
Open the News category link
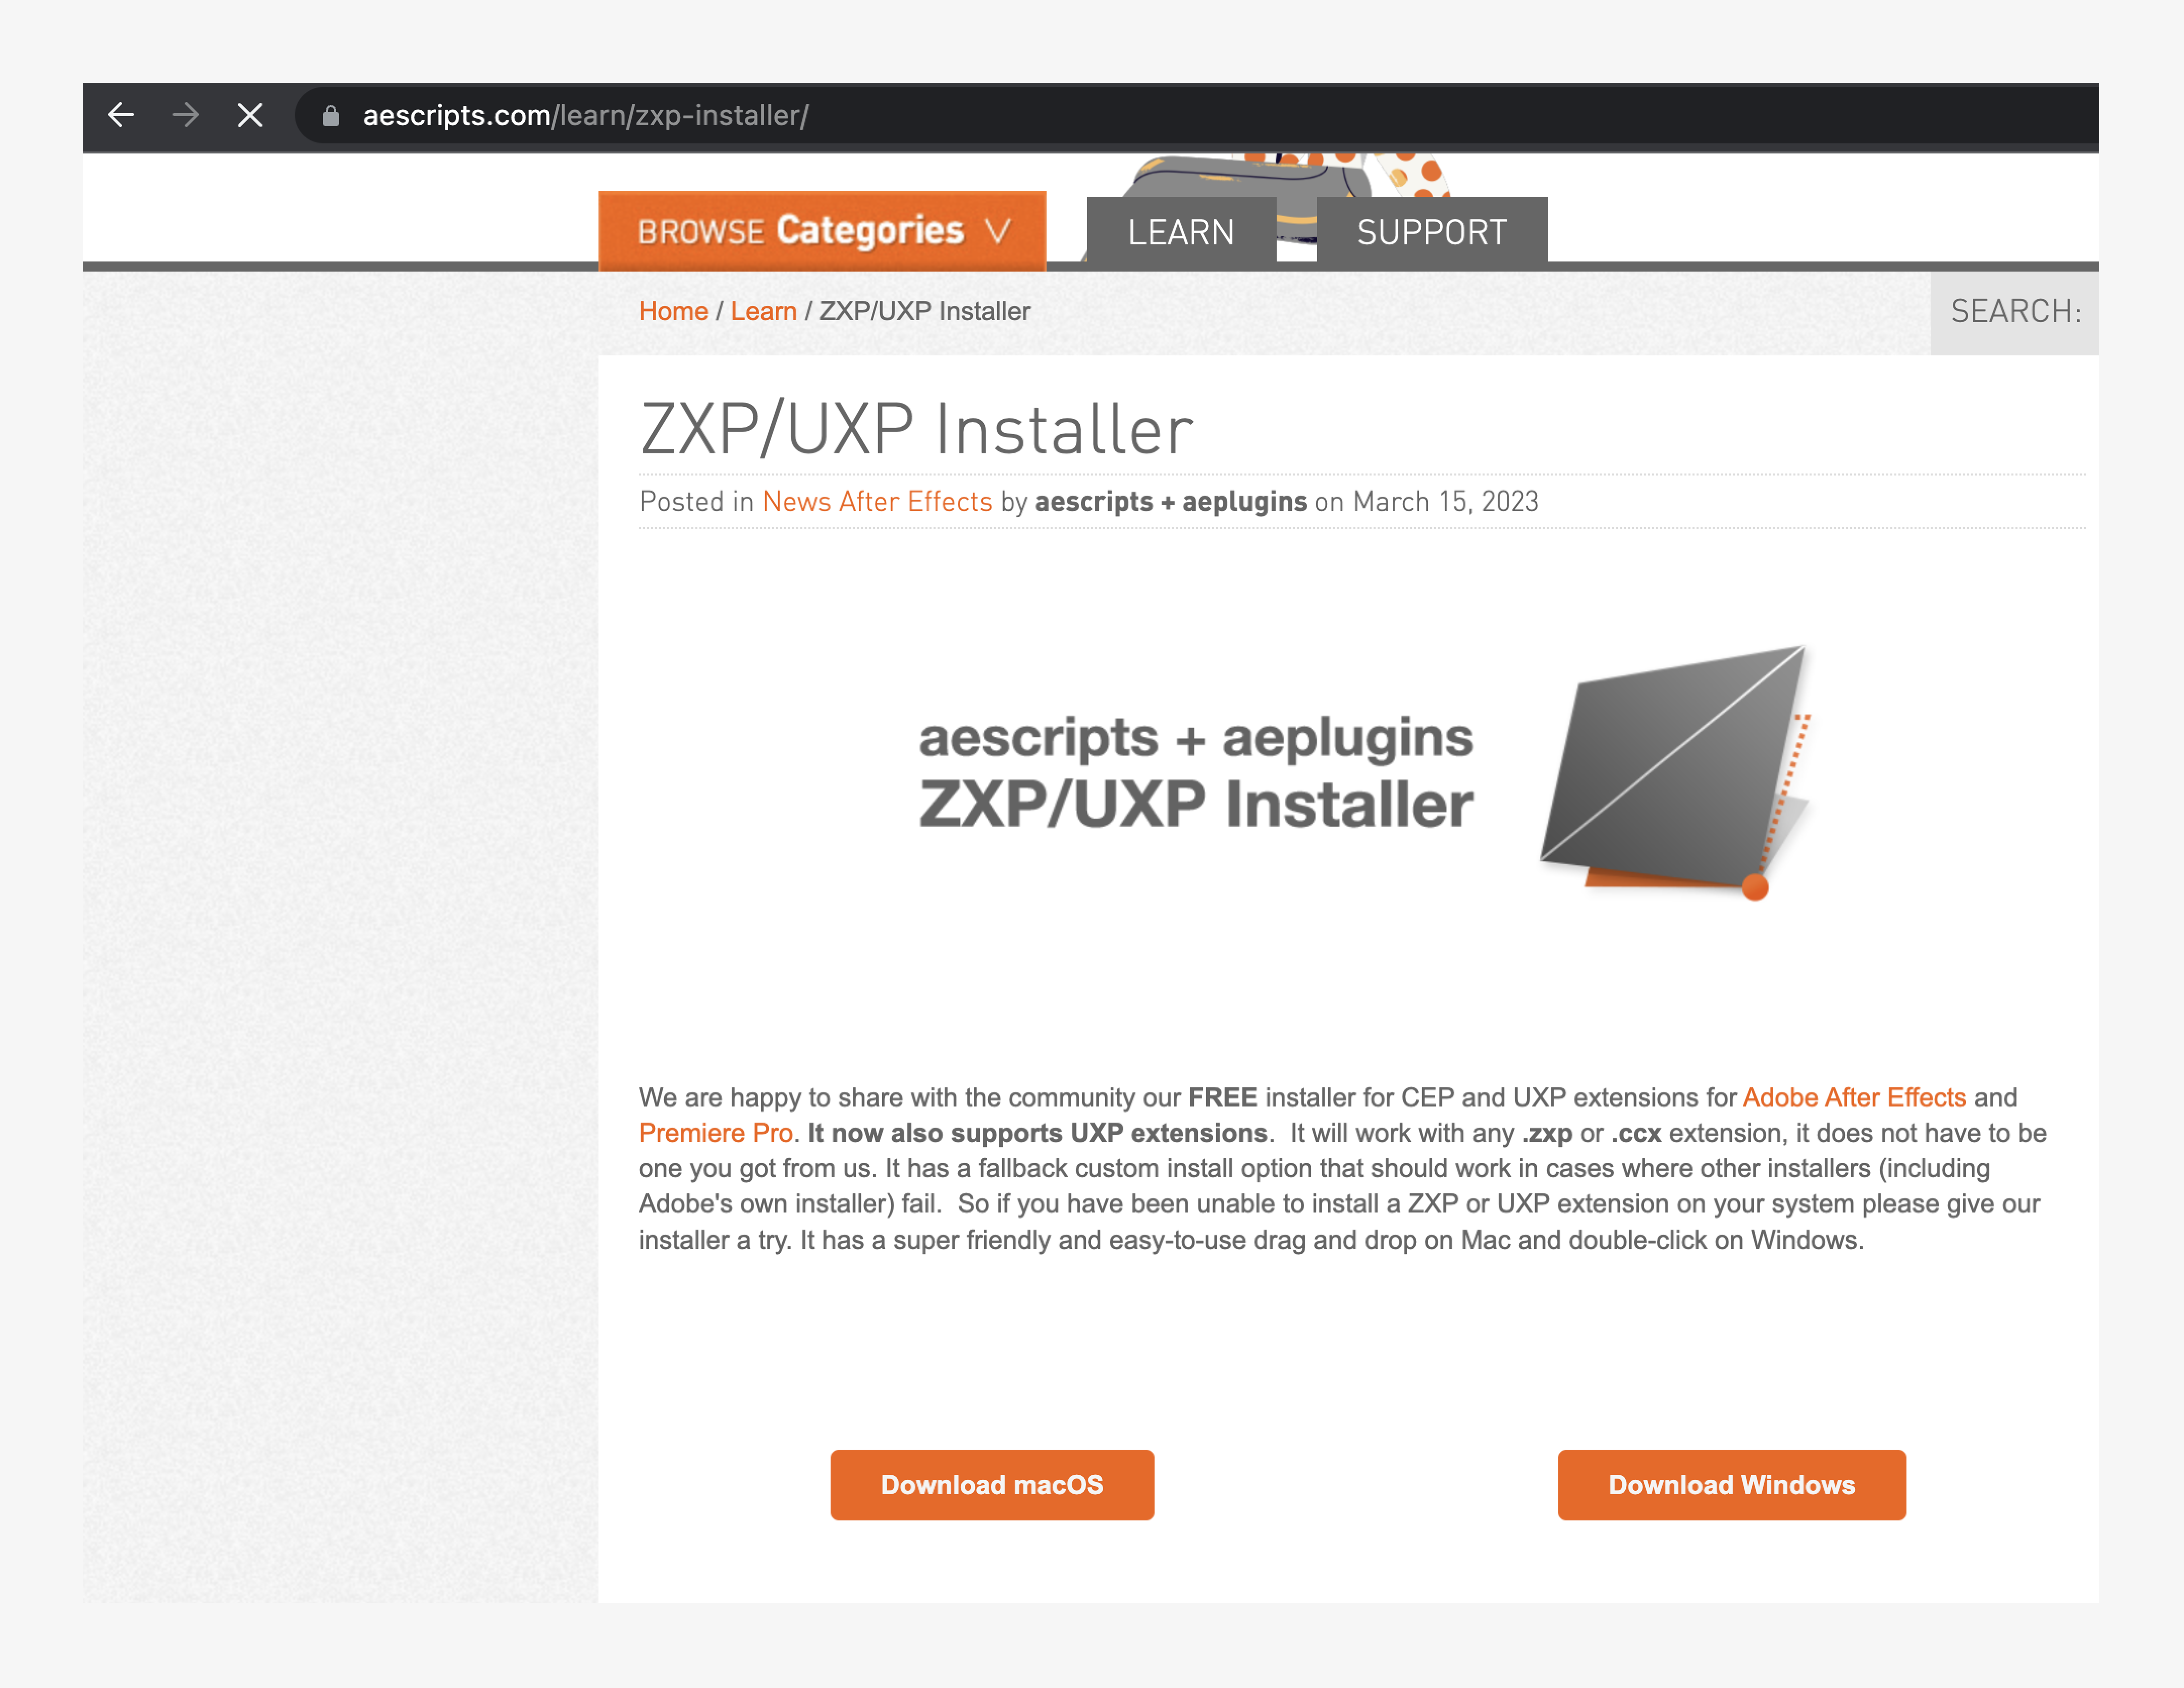[x=796, y=501]
